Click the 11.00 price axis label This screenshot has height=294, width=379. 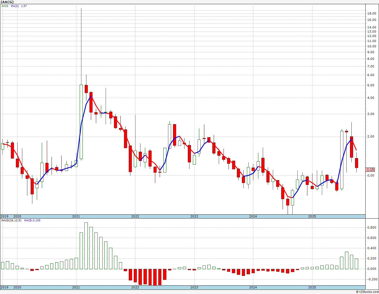click(371, 41)
